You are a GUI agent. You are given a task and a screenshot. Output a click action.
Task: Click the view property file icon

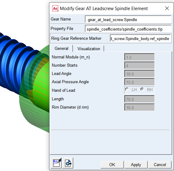[68, 163]
